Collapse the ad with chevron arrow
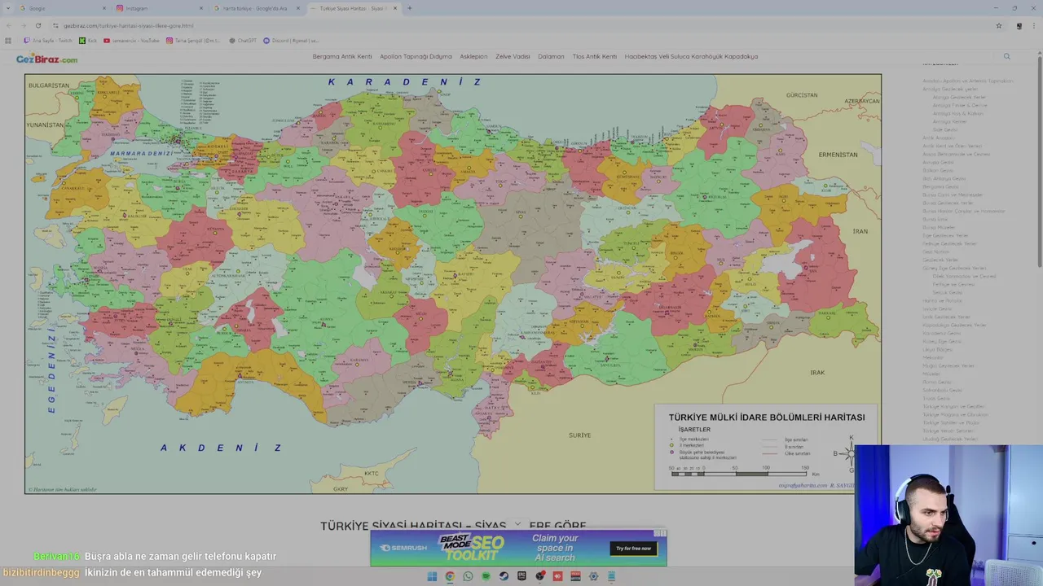This screenshot has height=586, width=1043. click(517, 525)
